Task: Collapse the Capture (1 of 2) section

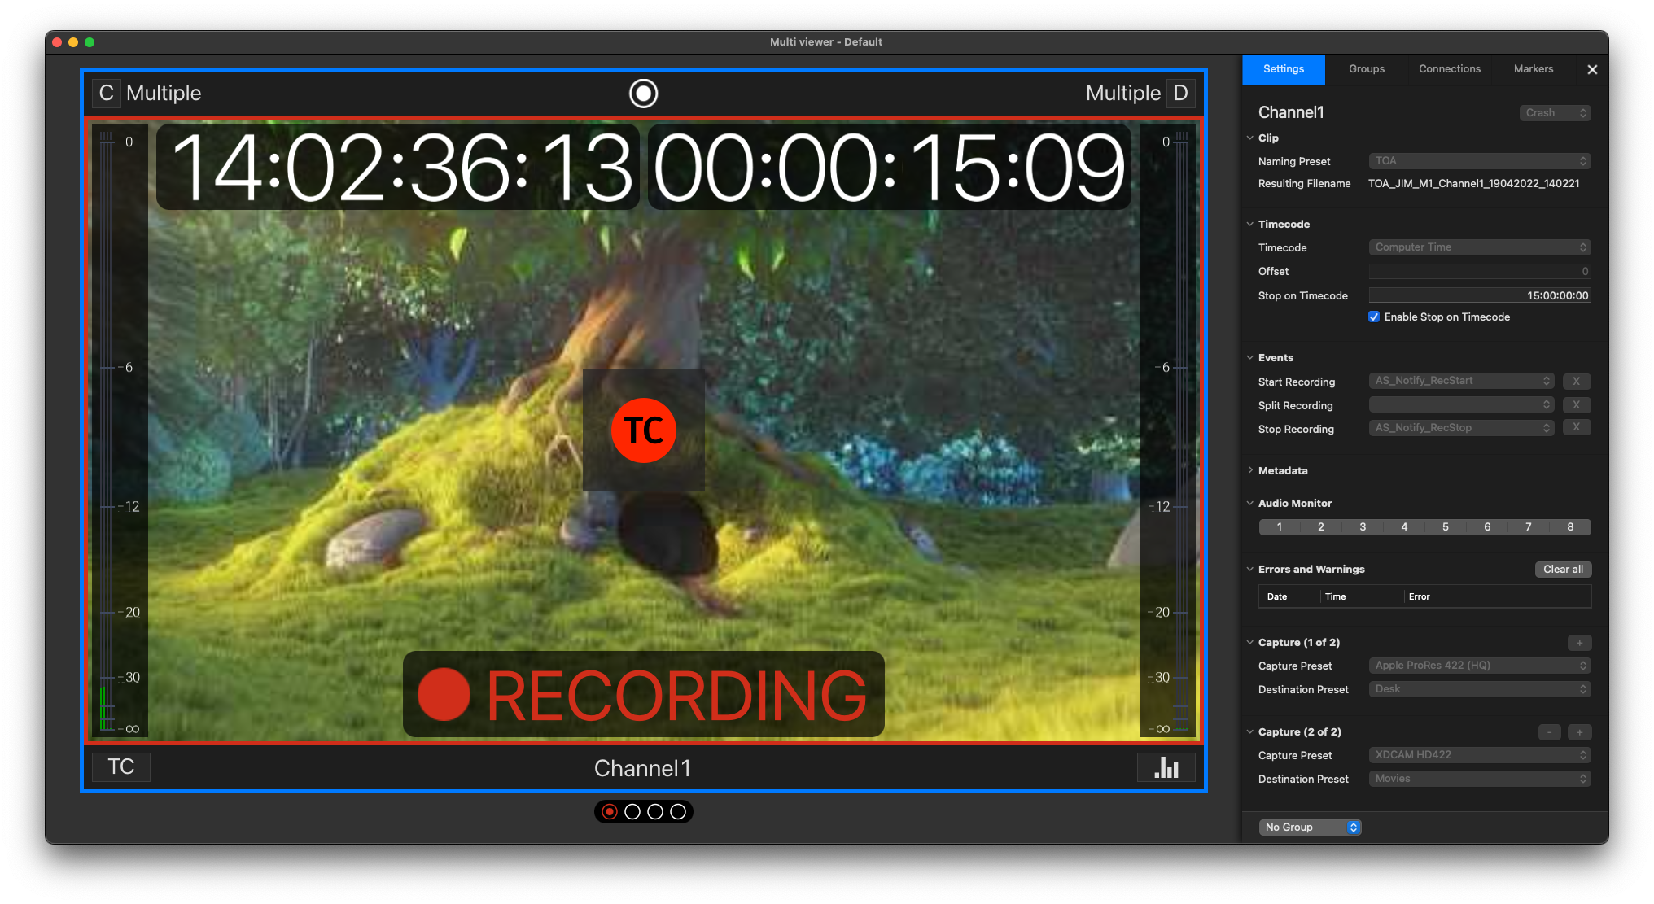Action: click(x=1250, y=642)
